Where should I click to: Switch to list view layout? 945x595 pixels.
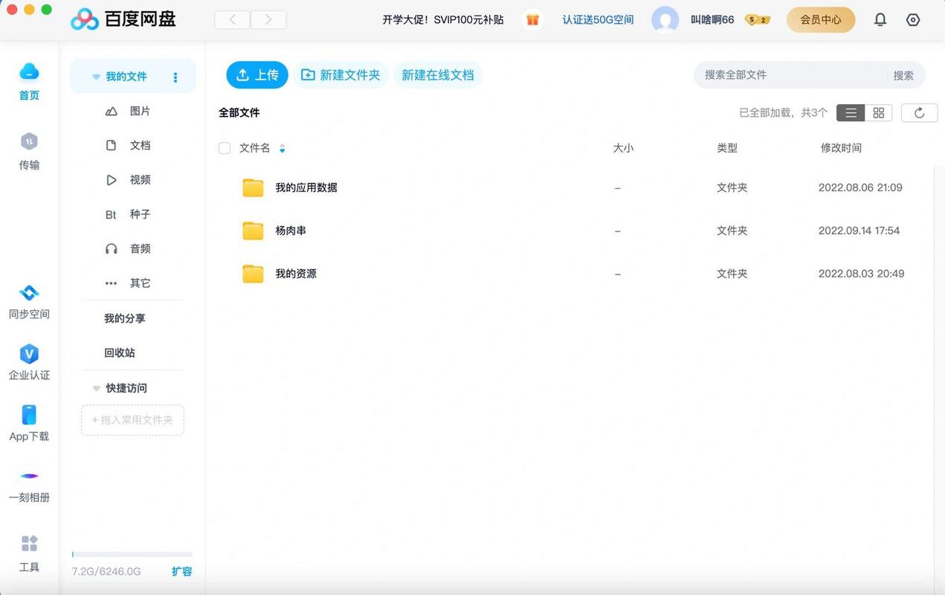(x=851, y=113)
